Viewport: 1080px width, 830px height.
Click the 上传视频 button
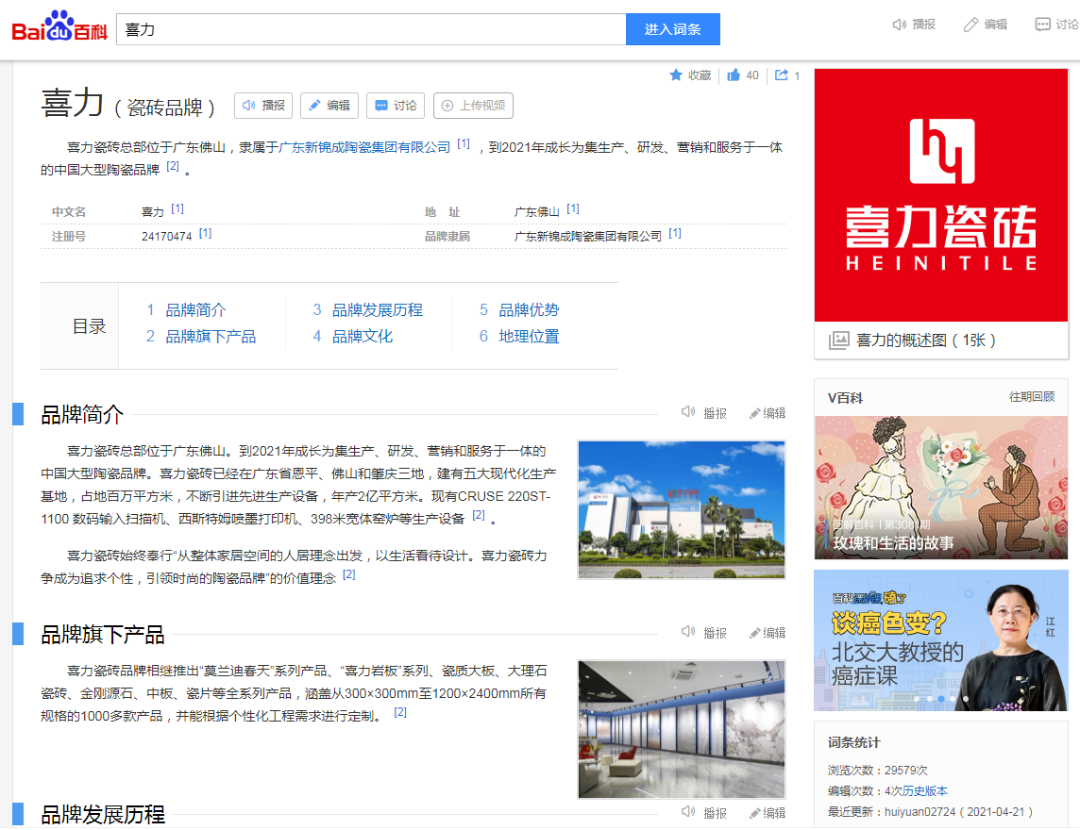pyautogui.click(x=473, y=106)
